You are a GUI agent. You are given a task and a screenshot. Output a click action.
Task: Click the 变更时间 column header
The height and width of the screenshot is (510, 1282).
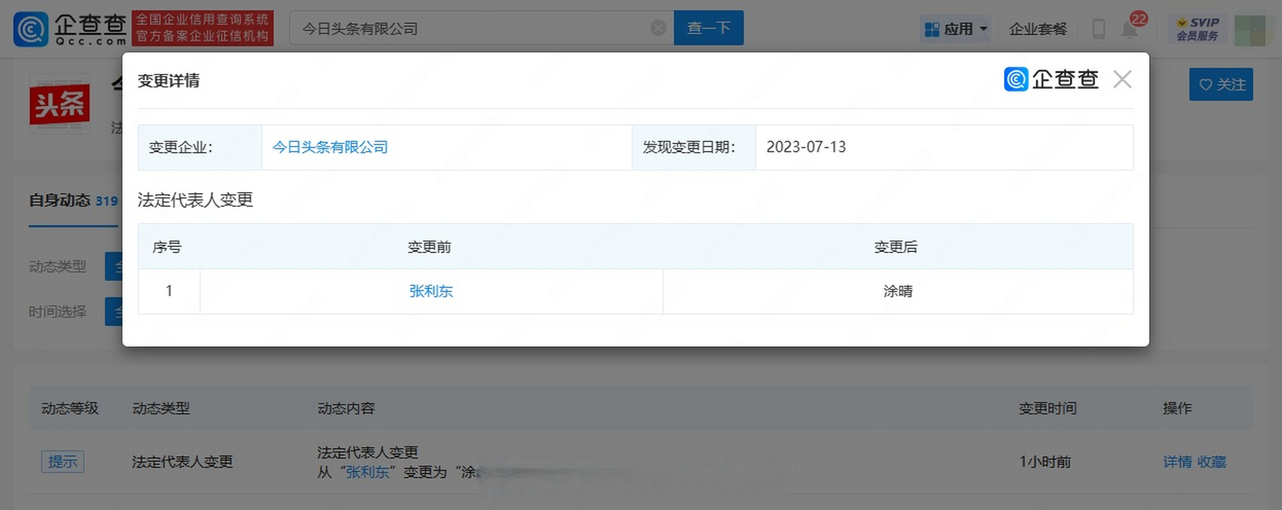(x=1047, y=408)
